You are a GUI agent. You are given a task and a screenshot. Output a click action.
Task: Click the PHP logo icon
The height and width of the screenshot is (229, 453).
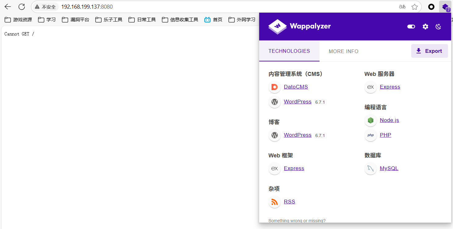pyautogui.click(x=371, y=135)
